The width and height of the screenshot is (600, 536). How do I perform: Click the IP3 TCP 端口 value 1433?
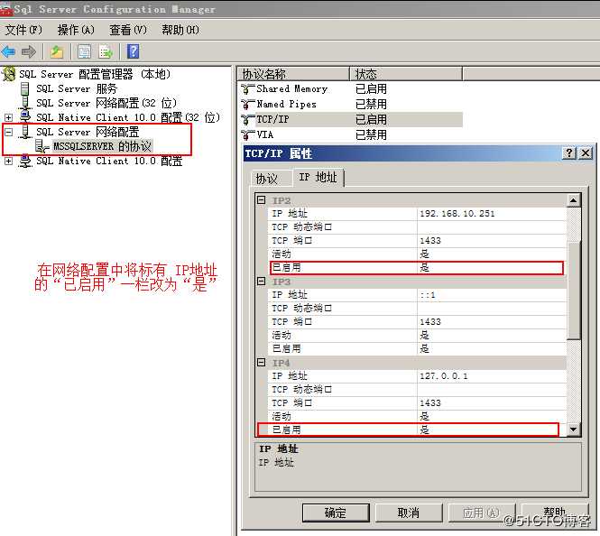click(430, 322)
